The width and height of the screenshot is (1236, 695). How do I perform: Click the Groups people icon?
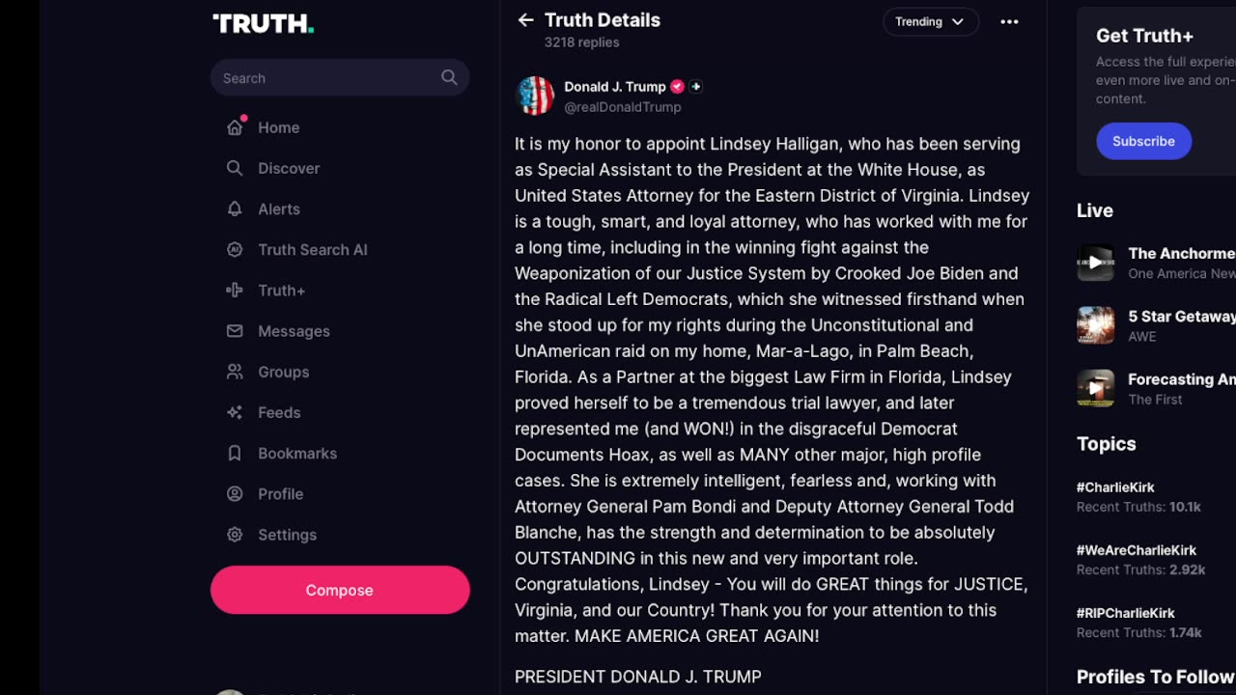[x=235, y=372]
